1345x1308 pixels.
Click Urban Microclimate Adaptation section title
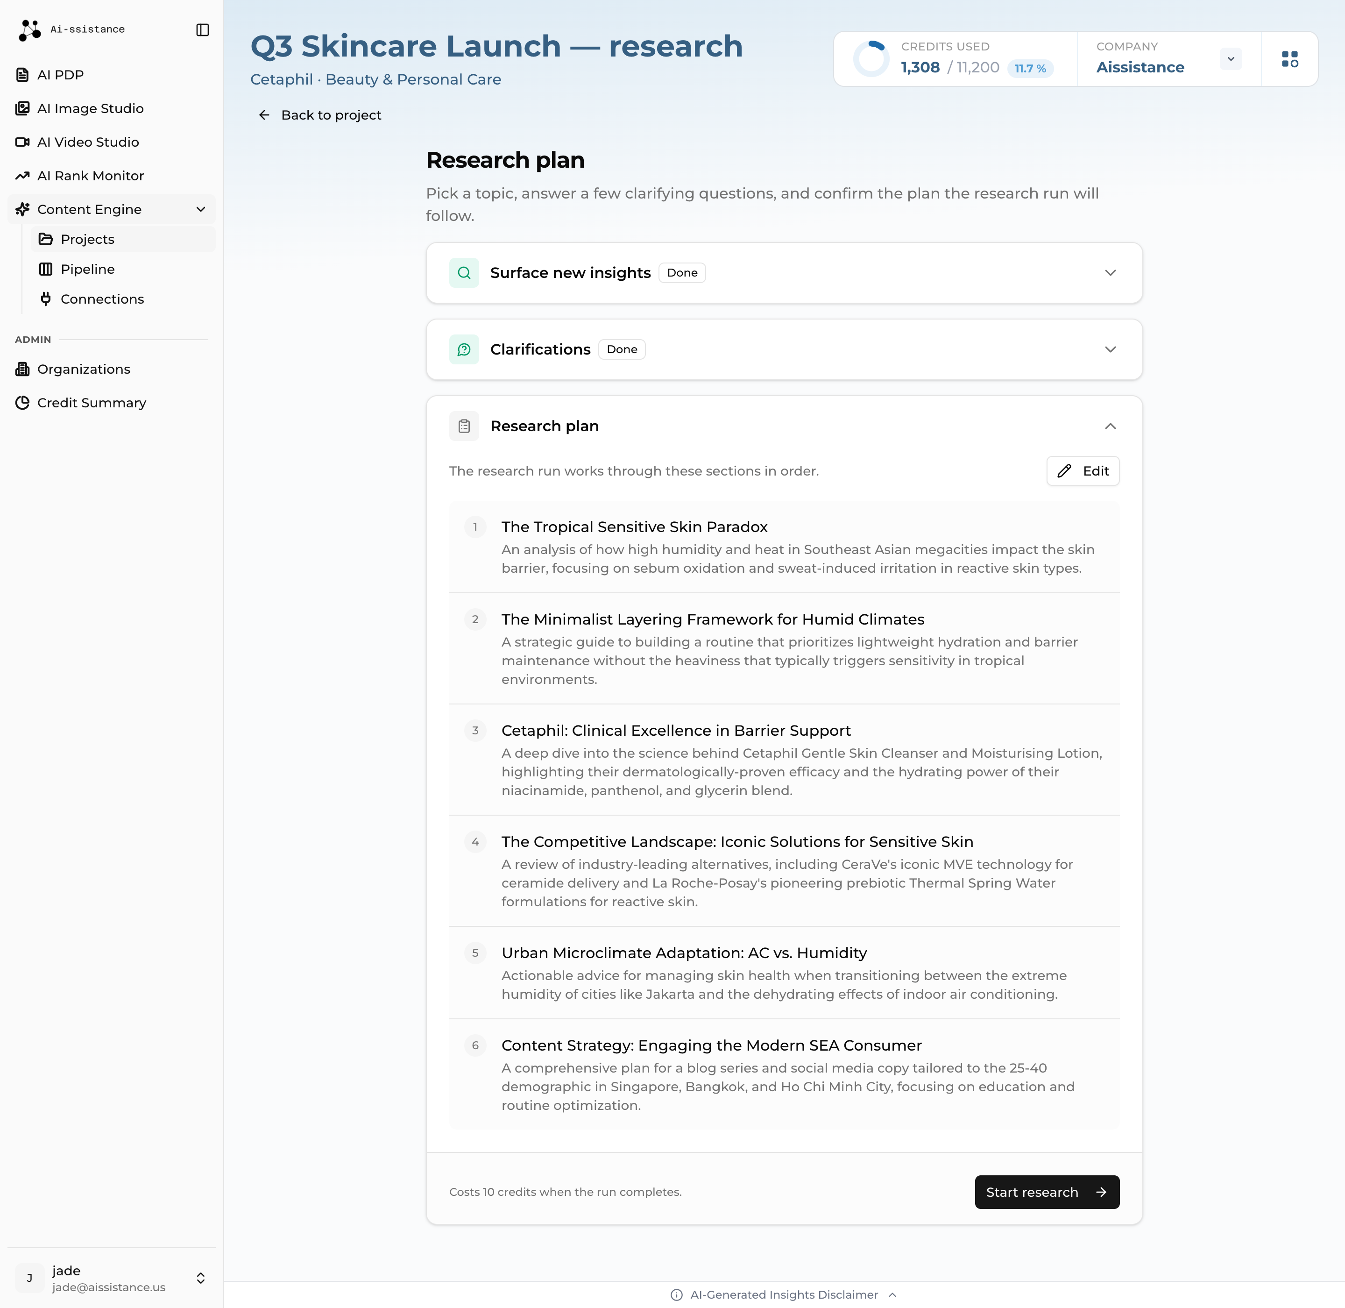tap(684, 953)
